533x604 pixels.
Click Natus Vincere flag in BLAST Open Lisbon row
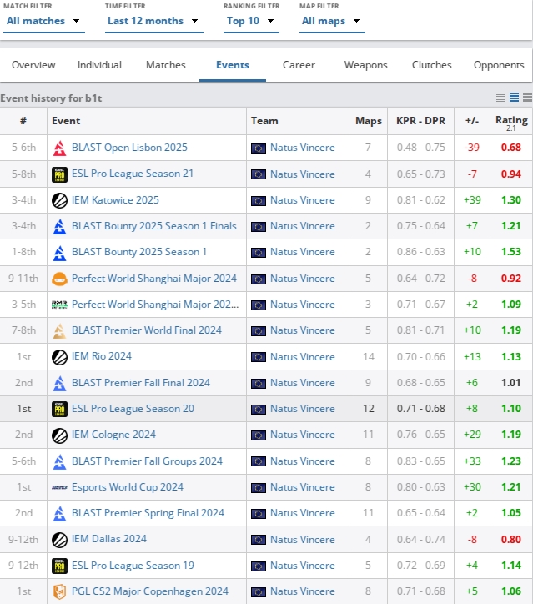click(259, 148)
